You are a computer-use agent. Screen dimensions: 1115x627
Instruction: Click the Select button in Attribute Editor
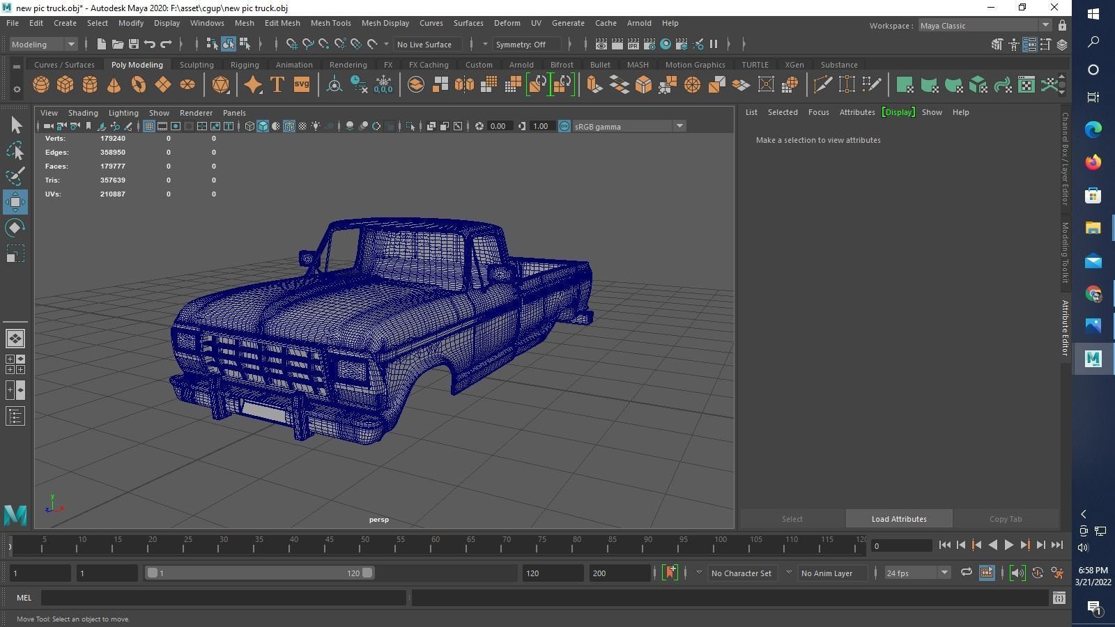click(x=792, y=519)
